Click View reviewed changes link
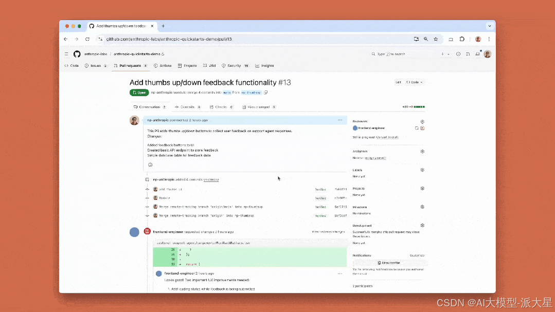This screenshot has width=555, height=312. (x=328, y=232)
